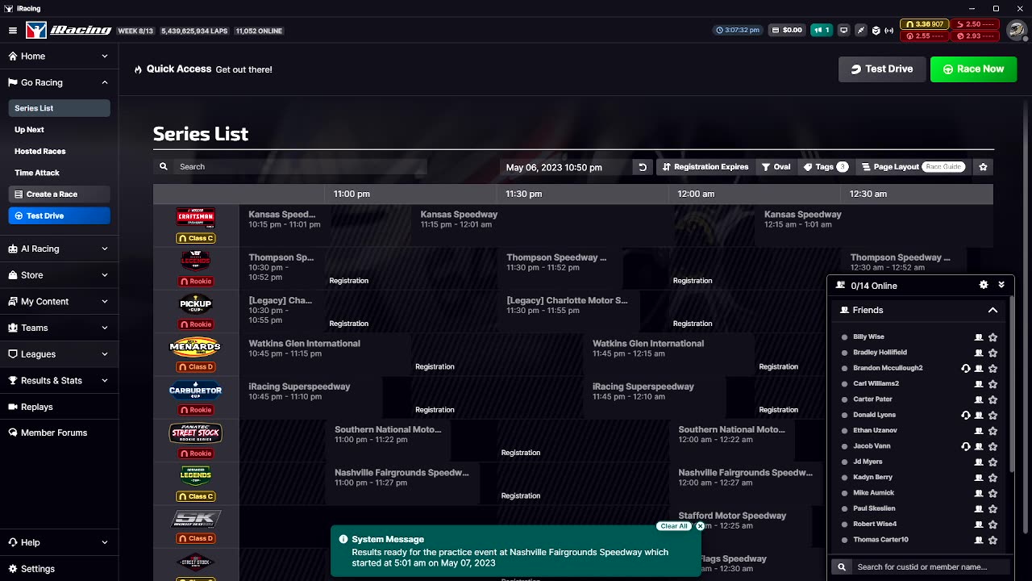1032x581 pixels.
Task: Expand the My Content section
Action: (59, 302)
